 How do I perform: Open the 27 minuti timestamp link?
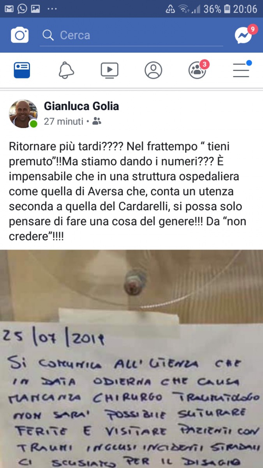(64, 122)
